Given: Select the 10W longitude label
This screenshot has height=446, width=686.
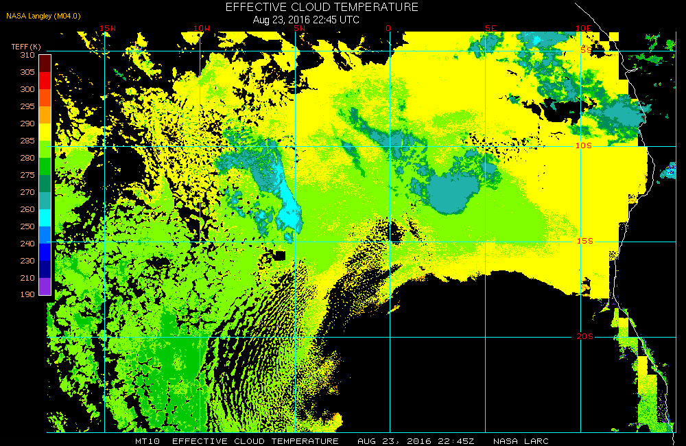Looking at the screenshot, I should coord(202,28).
